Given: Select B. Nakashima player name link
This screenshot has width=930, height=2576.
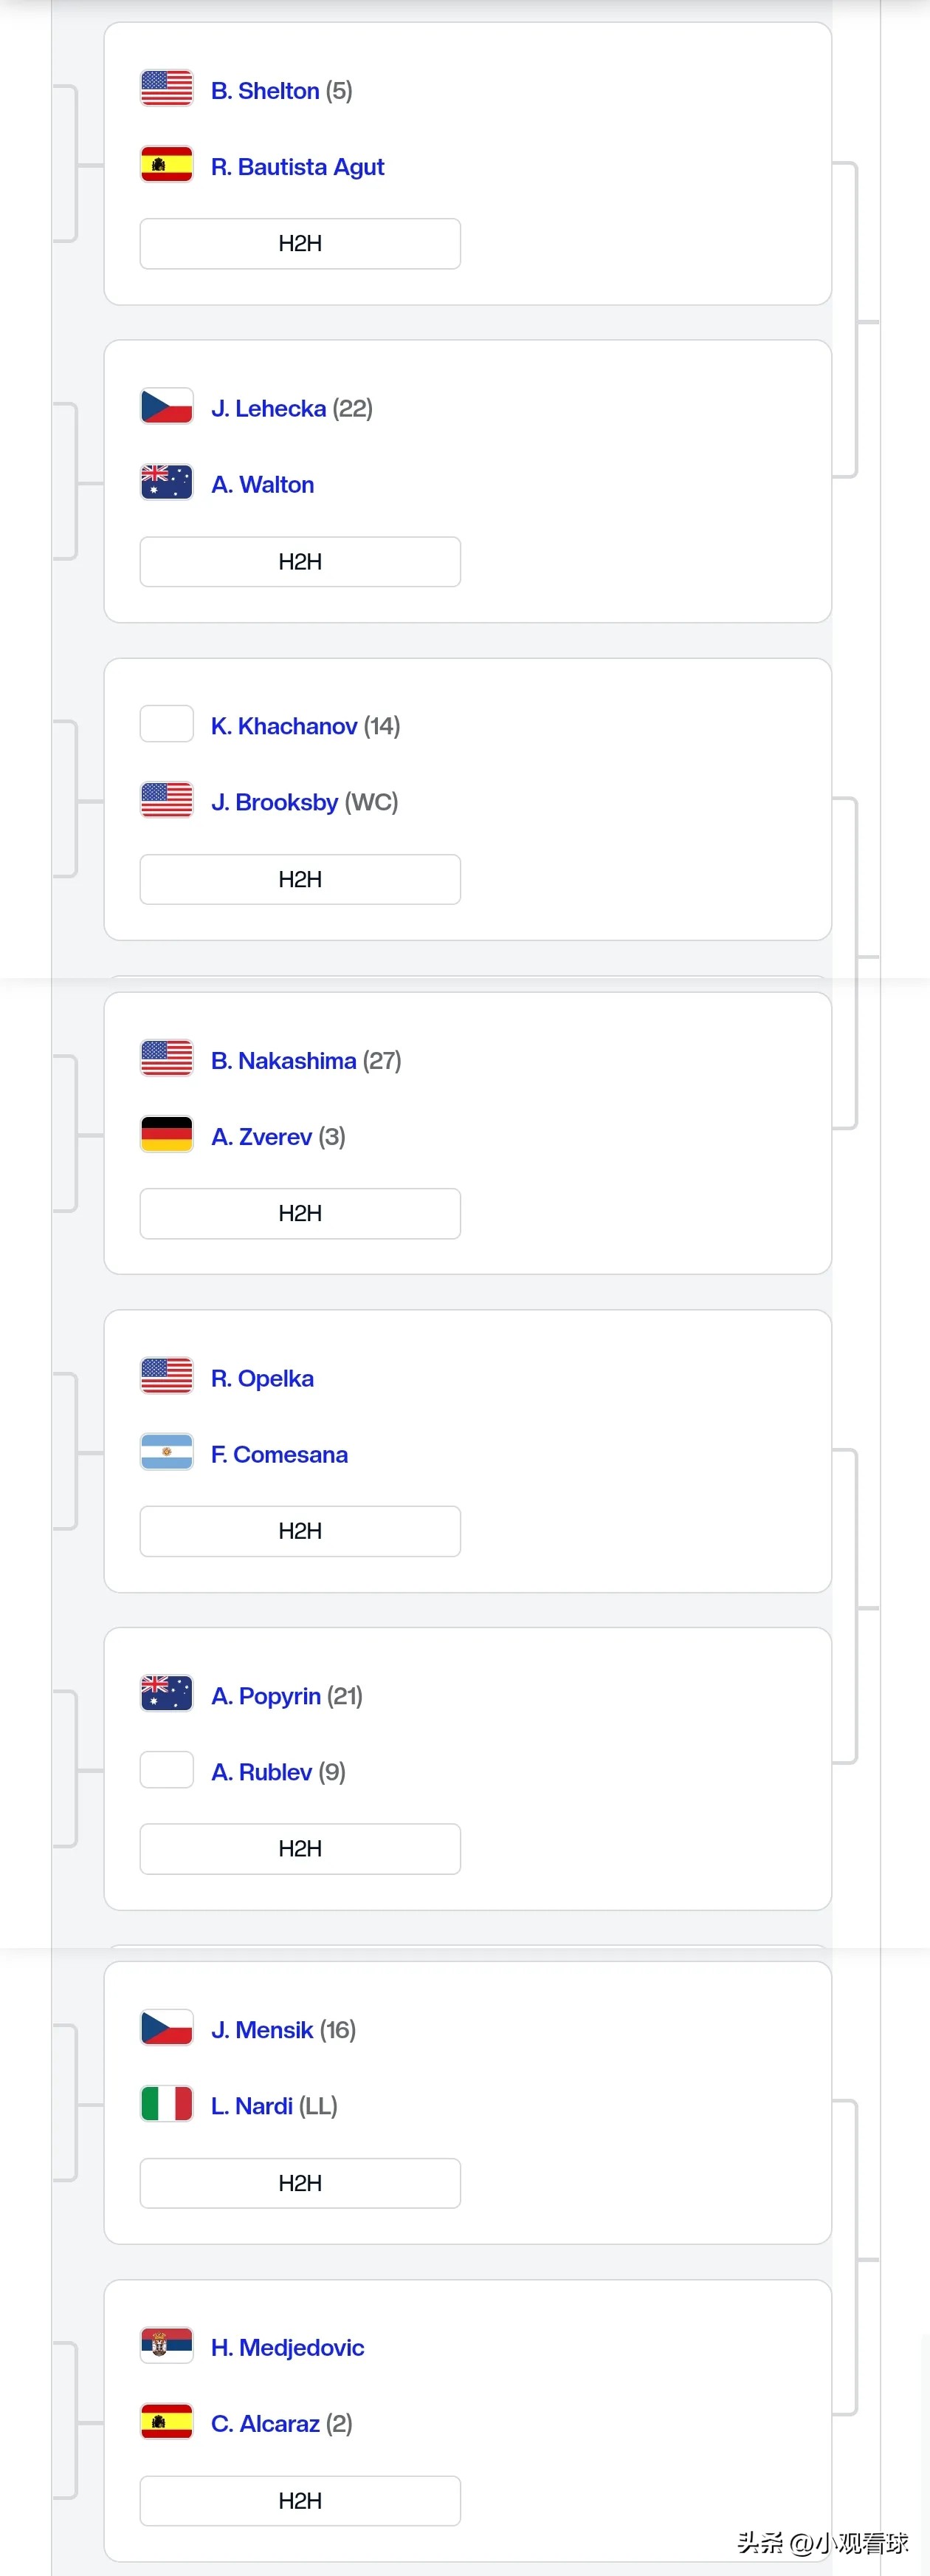Looking at the screenshot, I should click(283, 1061).
